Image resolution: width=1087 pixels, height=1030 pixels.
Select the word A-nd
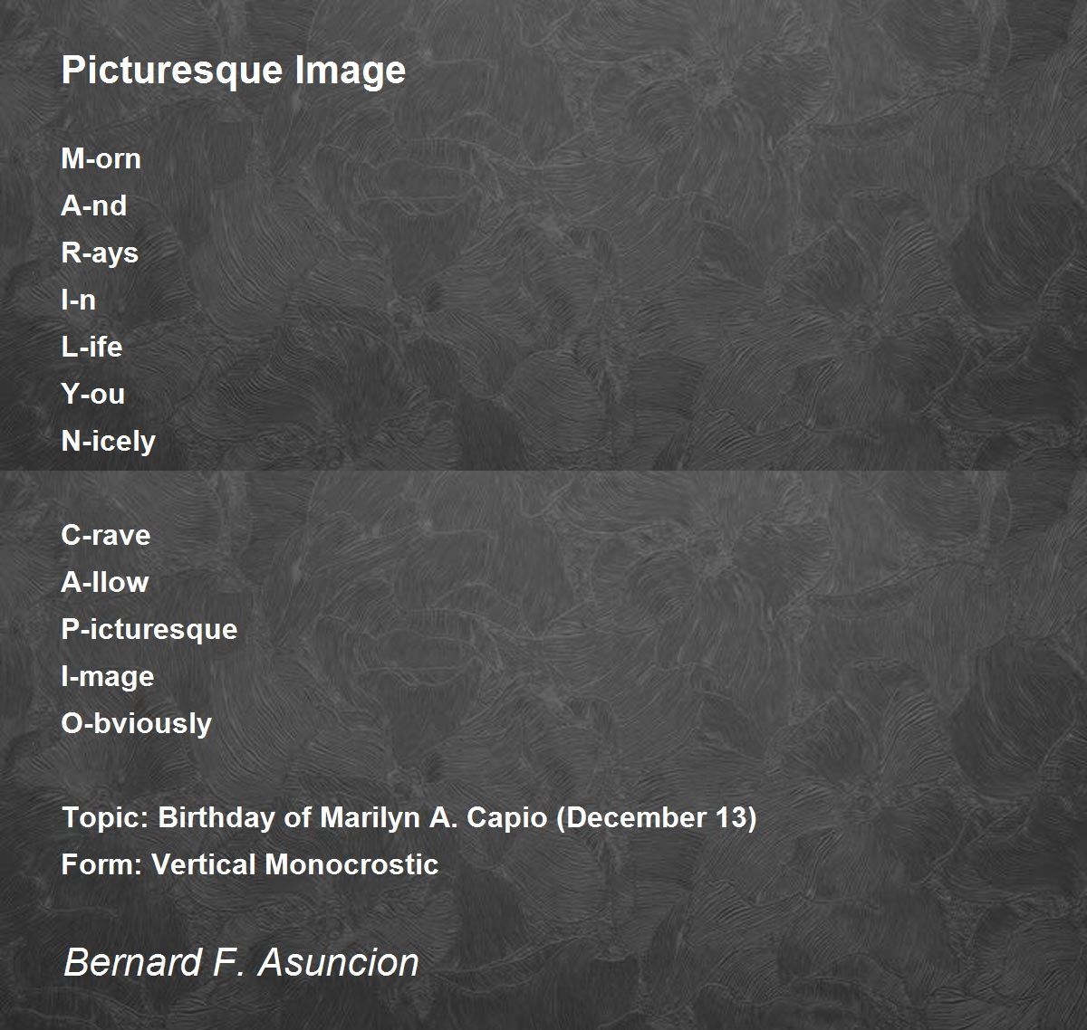pos(93,206)
